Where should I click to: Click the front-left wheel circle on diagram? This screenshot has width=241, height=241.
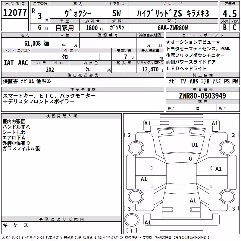[136, 148]
